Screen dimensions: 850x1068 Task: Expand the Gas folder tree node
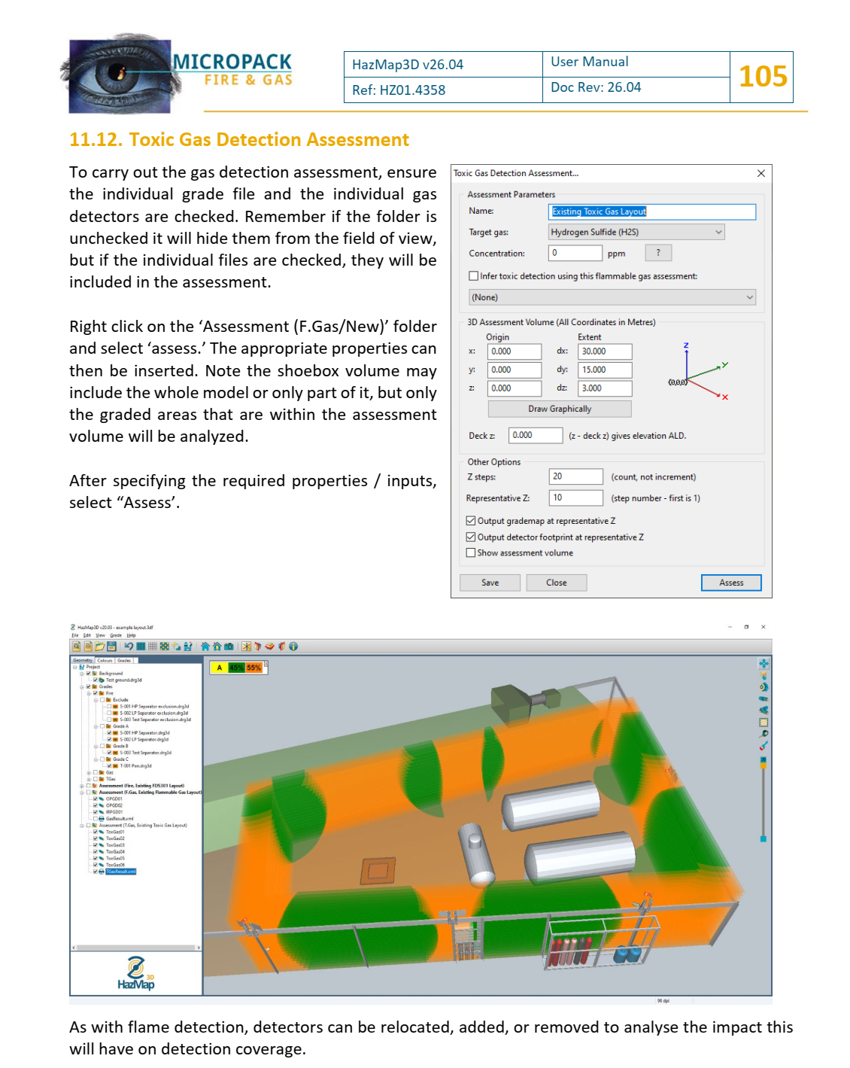89,773
